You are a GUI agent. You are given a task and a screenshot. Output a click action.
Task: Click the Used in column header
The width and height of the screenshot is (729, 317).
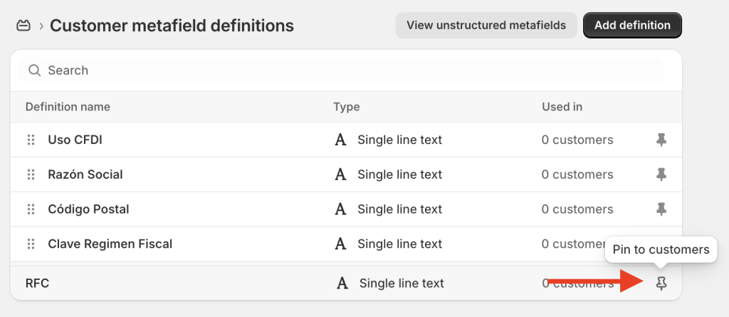(562, 107)
